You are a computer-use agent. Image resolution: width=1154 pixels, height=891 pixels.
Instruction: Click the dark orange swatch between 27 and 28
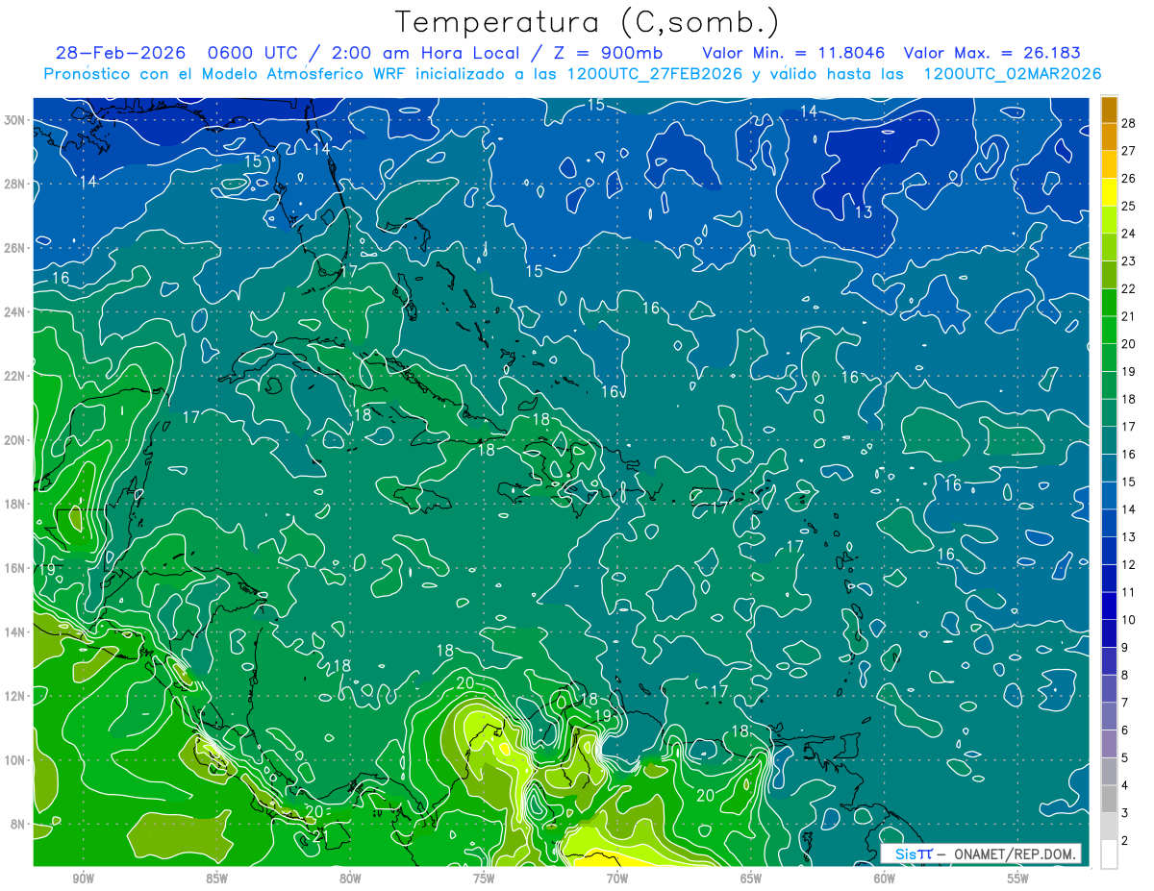pos(1109,136)
